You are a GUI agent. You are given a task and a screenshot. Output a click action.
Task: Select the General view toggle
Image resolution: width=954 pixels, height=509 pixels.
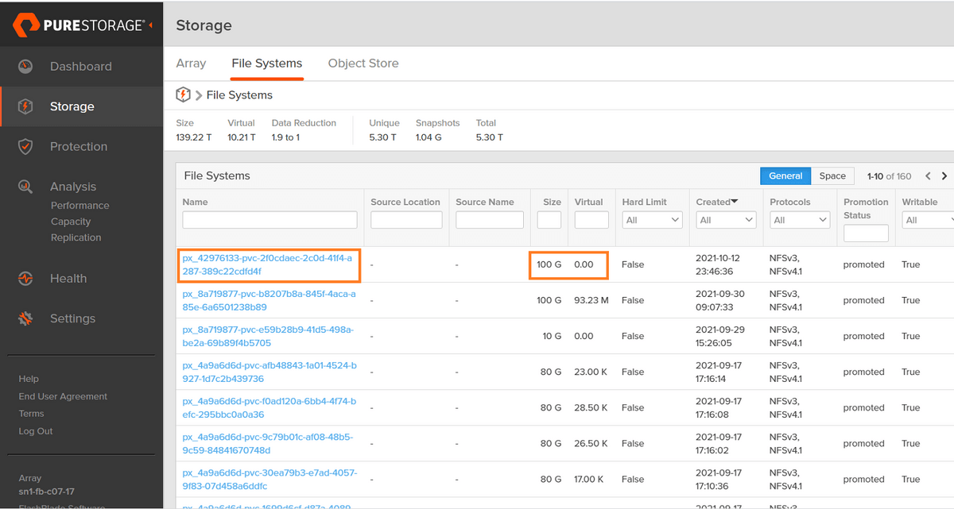tap(785, 176)
